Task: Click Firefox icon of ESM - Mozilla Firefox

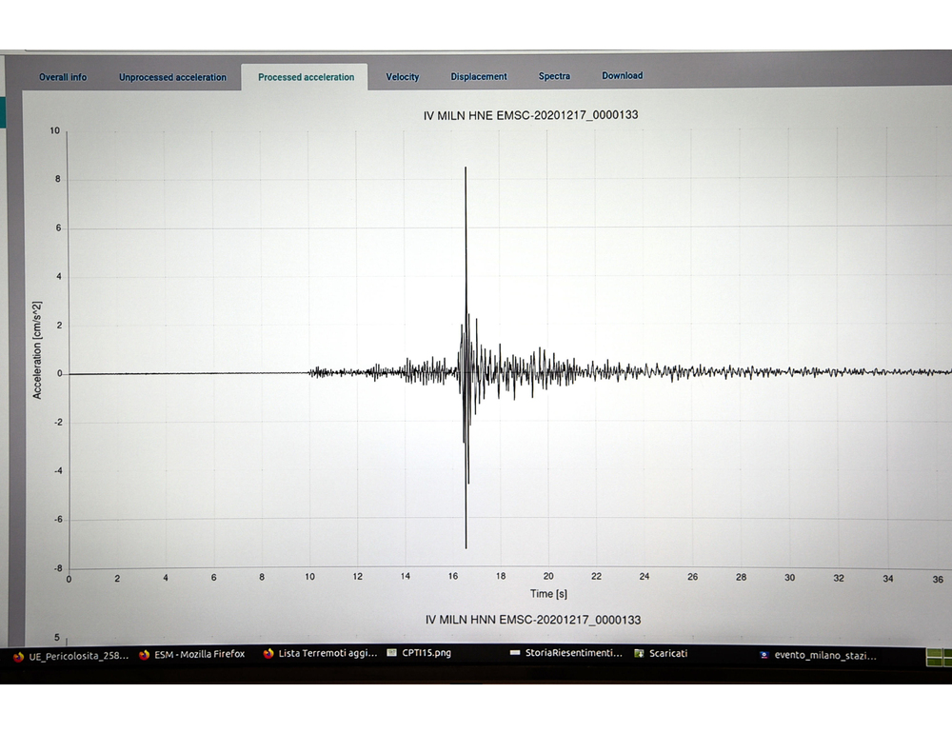Action: click(x=145, y=655)
